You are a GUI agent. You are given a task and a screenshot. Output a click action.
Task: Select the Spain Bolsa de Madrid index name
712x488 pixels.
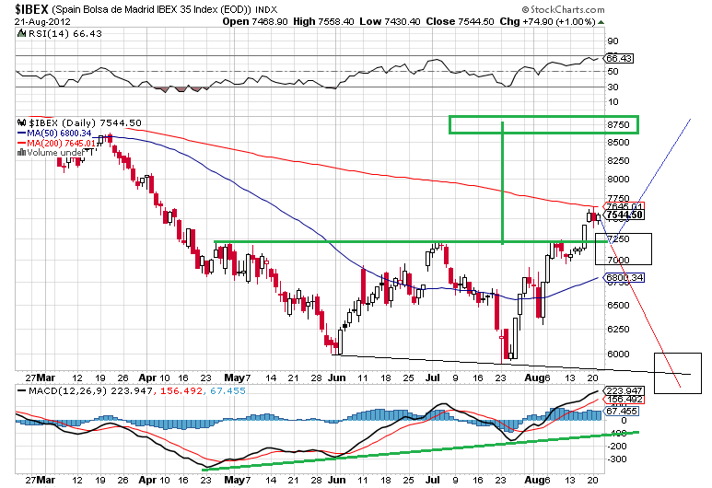point(150,9)
